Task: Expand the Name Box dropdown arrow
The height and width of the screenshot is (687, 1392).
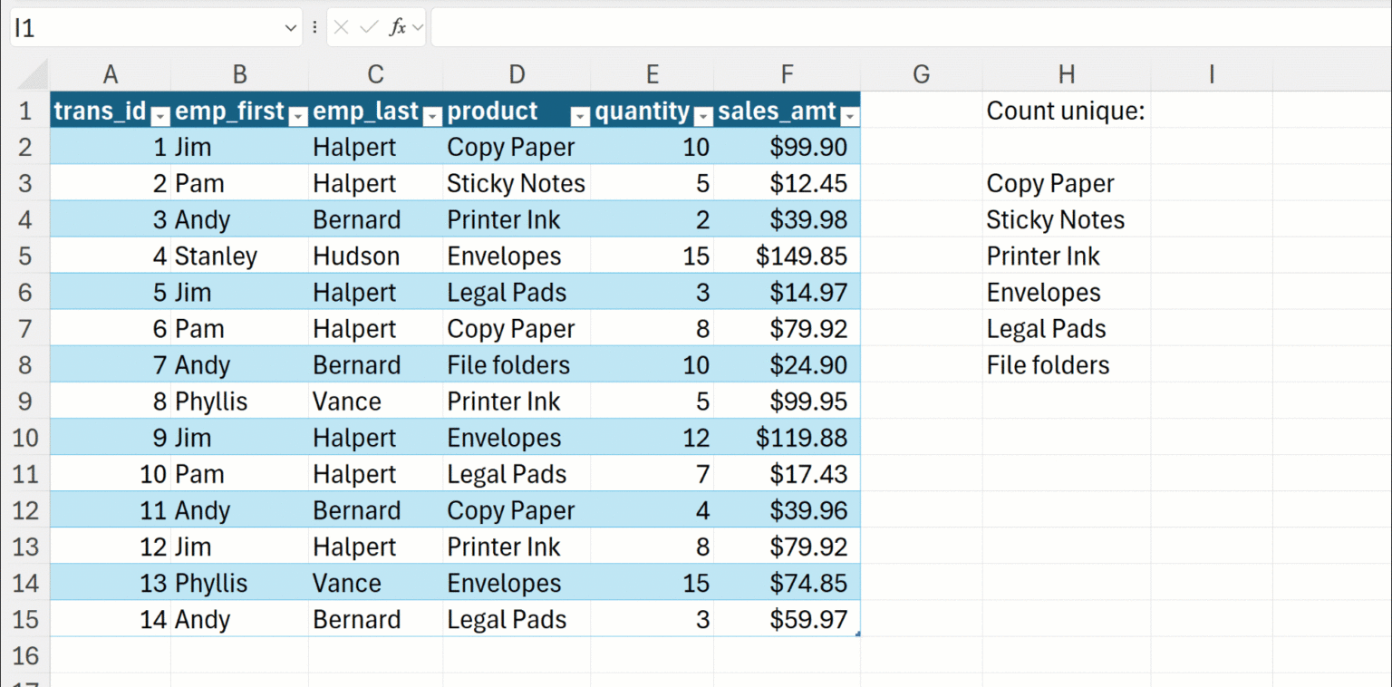Action: tap(291, 28)
